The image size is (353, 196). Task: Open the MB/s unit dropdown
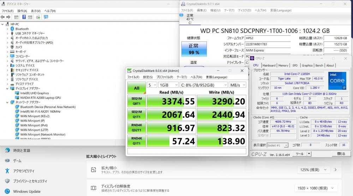(x=237, y=85)
